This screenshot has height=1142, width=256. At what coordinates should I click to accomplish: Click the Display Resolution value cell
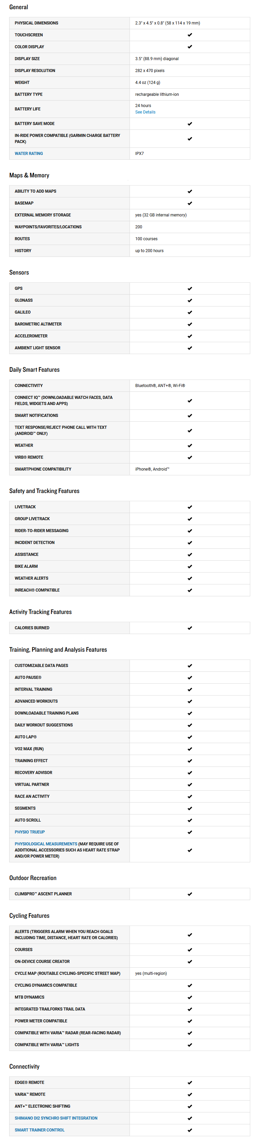tap(150, 70)
